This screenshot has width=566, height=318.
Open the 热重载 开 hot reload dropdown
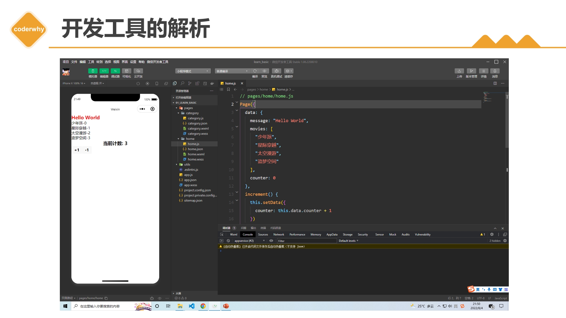[97, 83]
